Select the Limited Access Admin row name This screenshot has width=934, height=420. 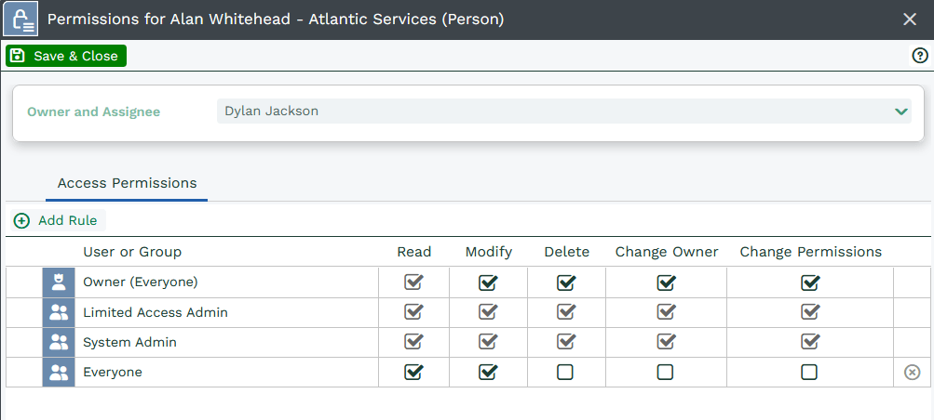[x=156, y=313]
